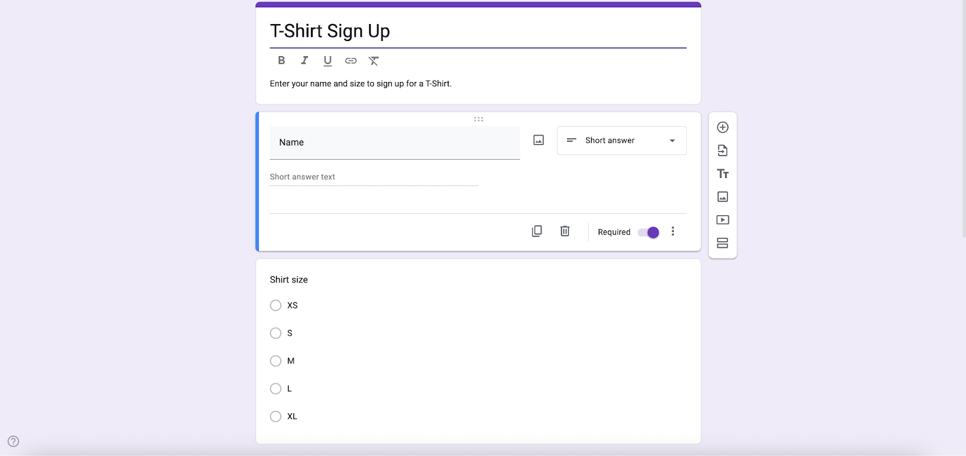Apply italic formatting to the description
This screenshot has width=966, height=456.
304,60
